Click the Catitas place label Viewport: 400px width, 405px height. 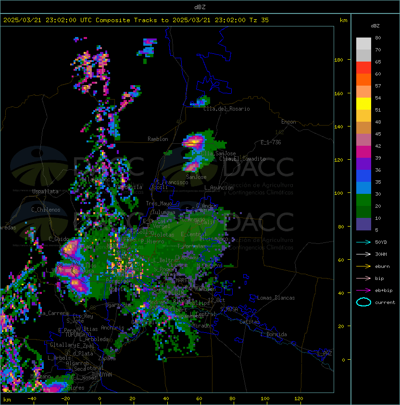(x=250, y=322)
